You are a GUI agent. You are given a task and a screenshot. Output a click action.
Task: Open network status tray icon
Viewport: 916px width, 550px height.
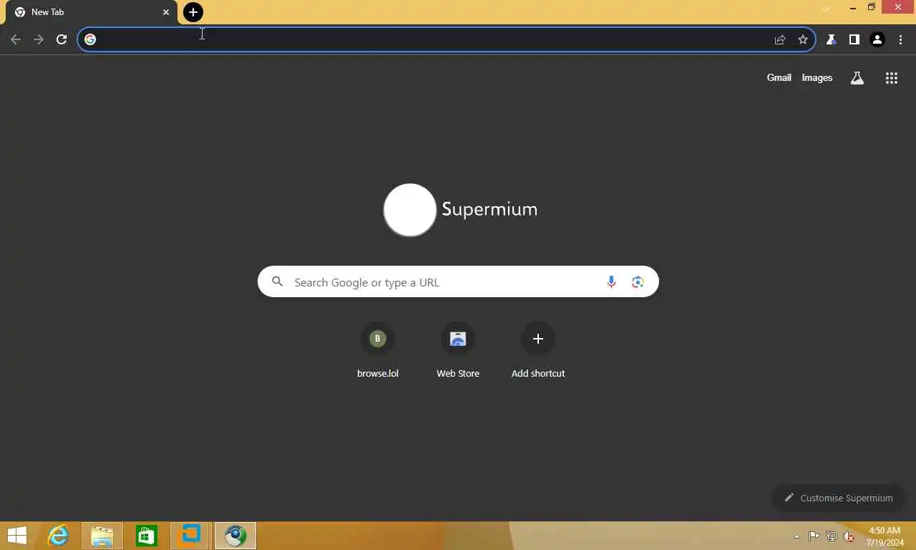tap(832, 536)
